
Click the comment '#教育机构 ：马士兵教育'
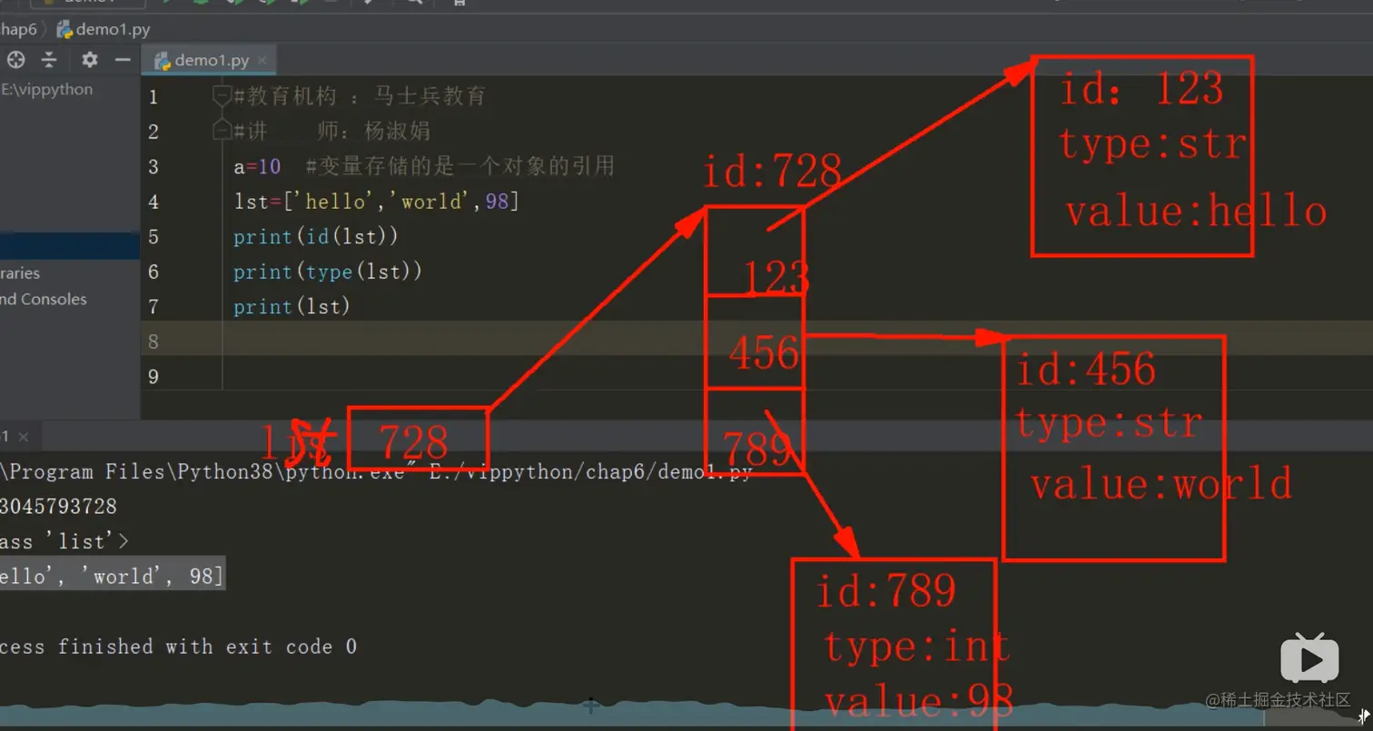pos(360,96)
